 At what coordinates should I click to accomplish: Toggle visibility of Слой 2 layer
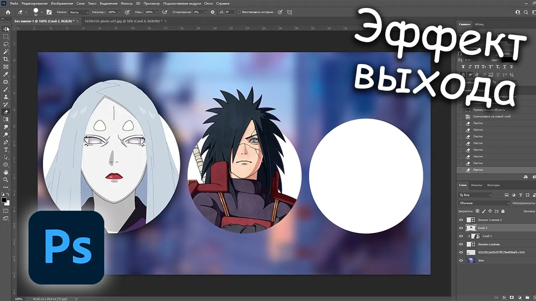tap(461, 228)
